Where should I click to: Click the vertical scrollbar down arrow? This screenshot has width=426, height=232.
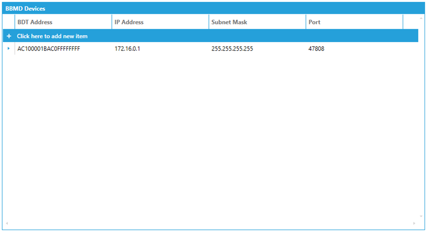(421, 216)
